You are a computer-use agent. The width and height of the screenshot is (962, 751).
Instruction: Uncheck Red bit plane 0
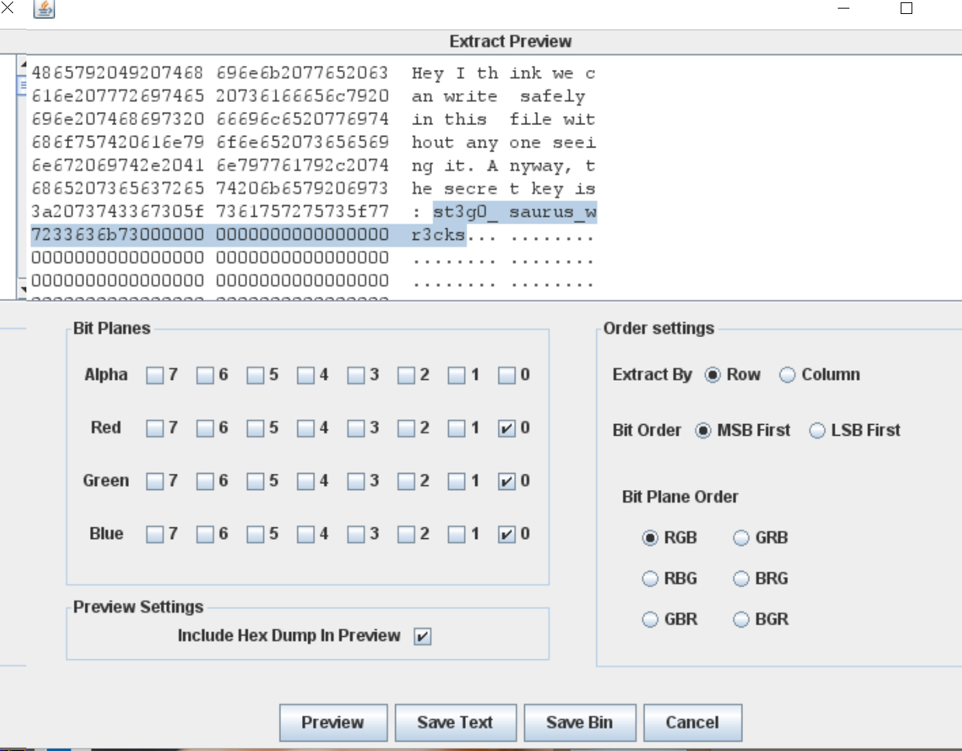click(507, 429)
